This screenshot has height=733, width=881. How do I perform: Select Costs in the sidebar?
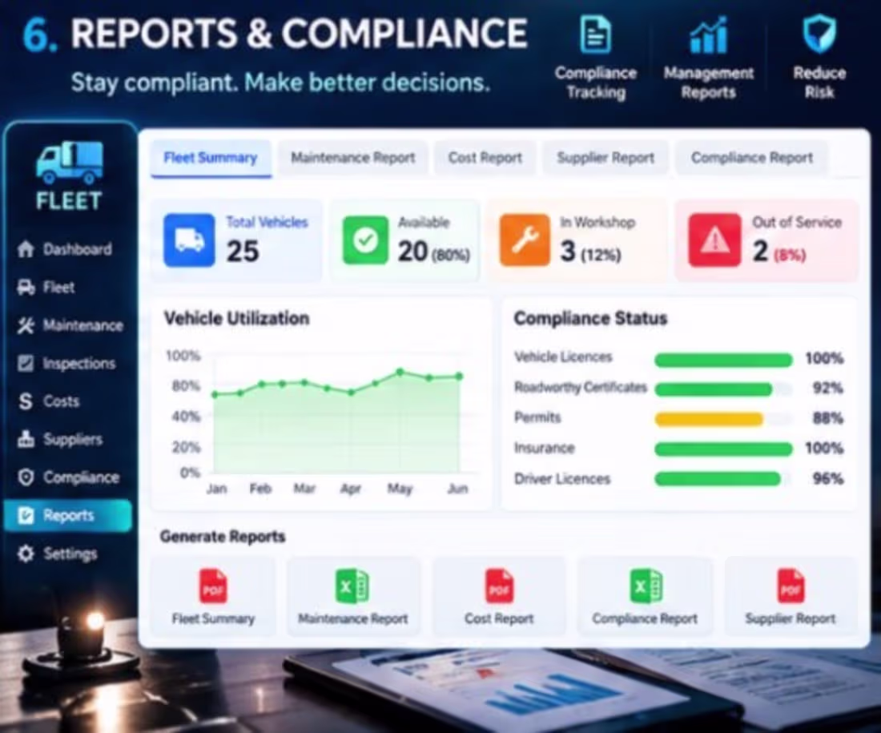coord(61,401)
